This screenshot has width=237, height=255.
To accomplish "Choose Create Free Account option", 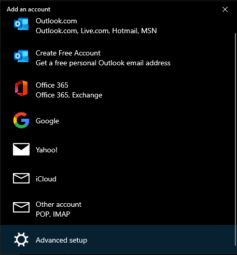I will point(68,53).
